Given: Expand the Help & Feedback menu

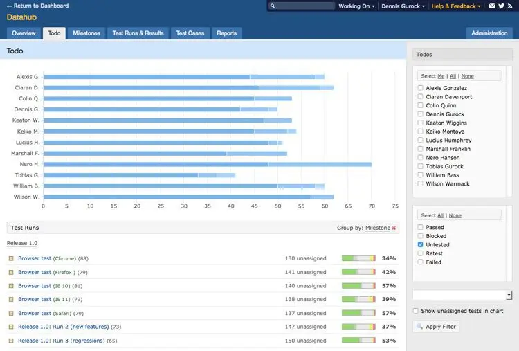Looking at the screenshot, I should (x=456, y=6).
